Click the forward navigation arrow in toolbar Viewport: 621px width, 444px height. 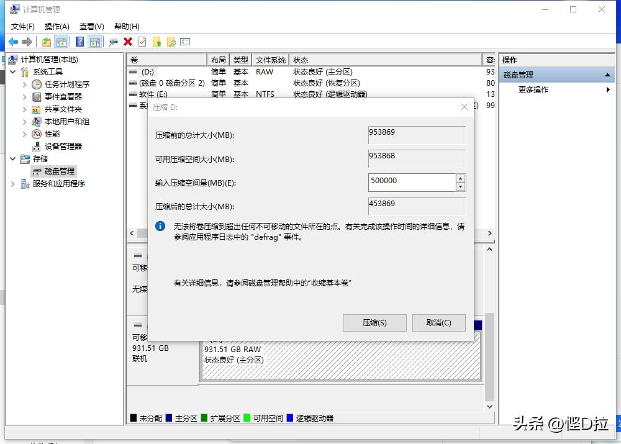coord(27,42)
